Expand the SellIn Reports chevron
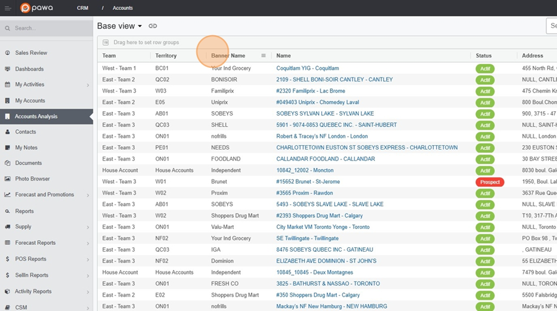 88,276
